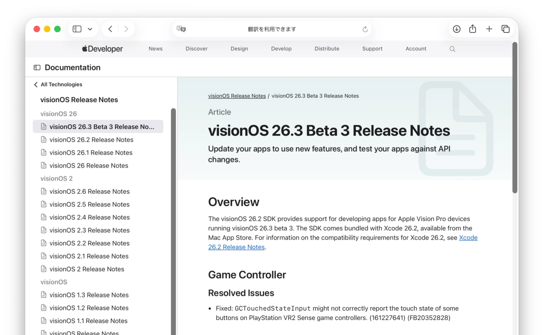Click the search magnifier in Developer nav
The width and height of the screenshot is (544, 335).
(452, 49)
